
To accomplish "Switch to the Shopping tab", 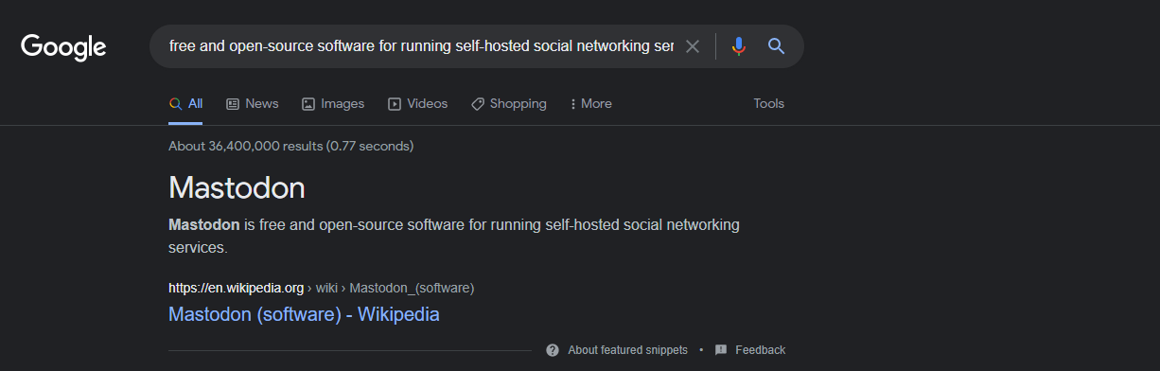I will (x=509, y=104).
